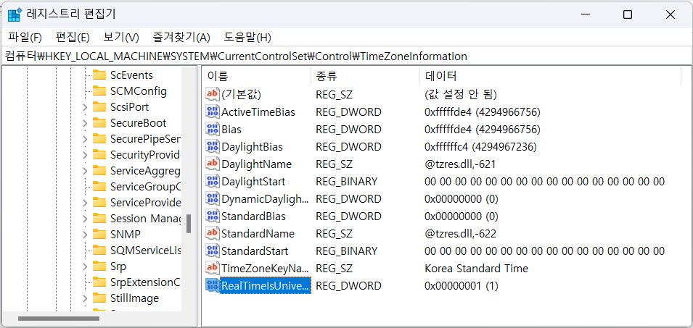The image size is (693, 328).
Task: Click the SNMP folder icon
Action: 99,234
